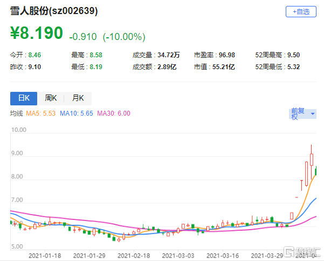
Task: Click the MA30: 6.00 indicator label
Action: pyautogui.click(x=114, y=113)
